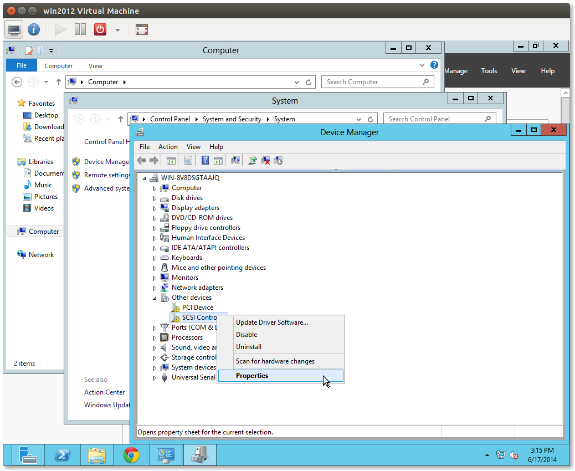Click clock and date in system tray
The height and width of the screenshot is (471, 575).
tap(542, 455)
